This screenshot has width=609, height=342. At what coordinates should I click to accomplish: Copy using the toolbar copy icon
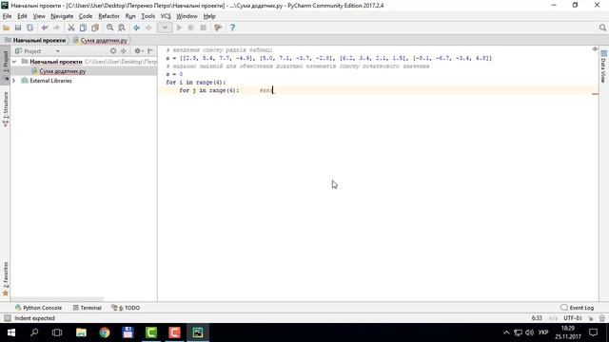tap(83, 28)
